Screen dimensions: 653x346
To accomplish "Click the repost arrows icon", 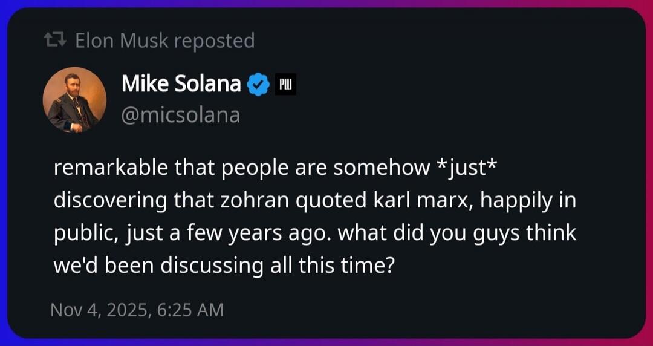I will (x=56, y=41).
